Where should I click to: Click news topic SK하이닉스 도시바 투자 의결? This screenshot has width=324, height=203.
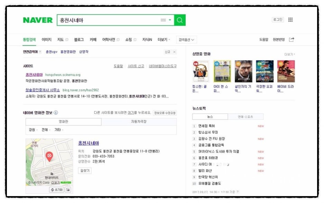pos(219,151)
